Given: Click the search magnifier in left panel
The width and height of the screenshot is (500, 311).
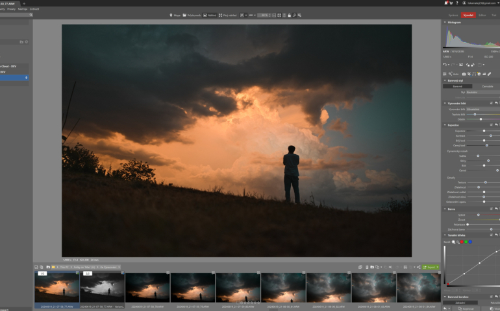Looking at the screenshot, I should (31, 15).
